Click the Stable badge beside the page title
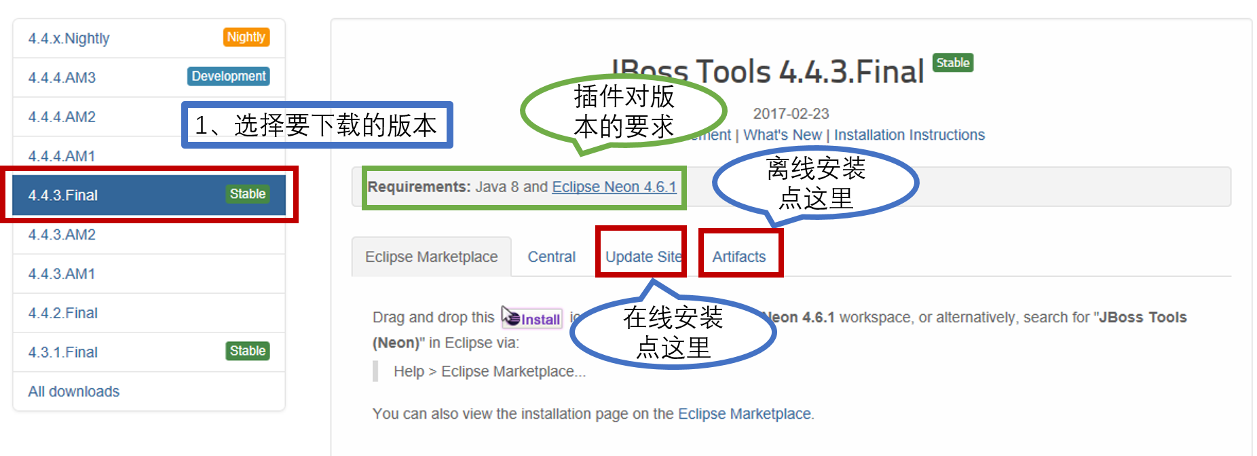This screenshot has width=1257, height=456. (953, 63)
